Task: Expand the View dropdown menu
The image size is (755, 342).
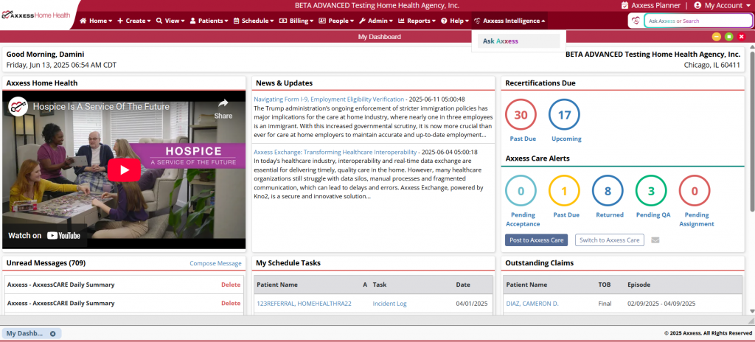Action: 170,21
